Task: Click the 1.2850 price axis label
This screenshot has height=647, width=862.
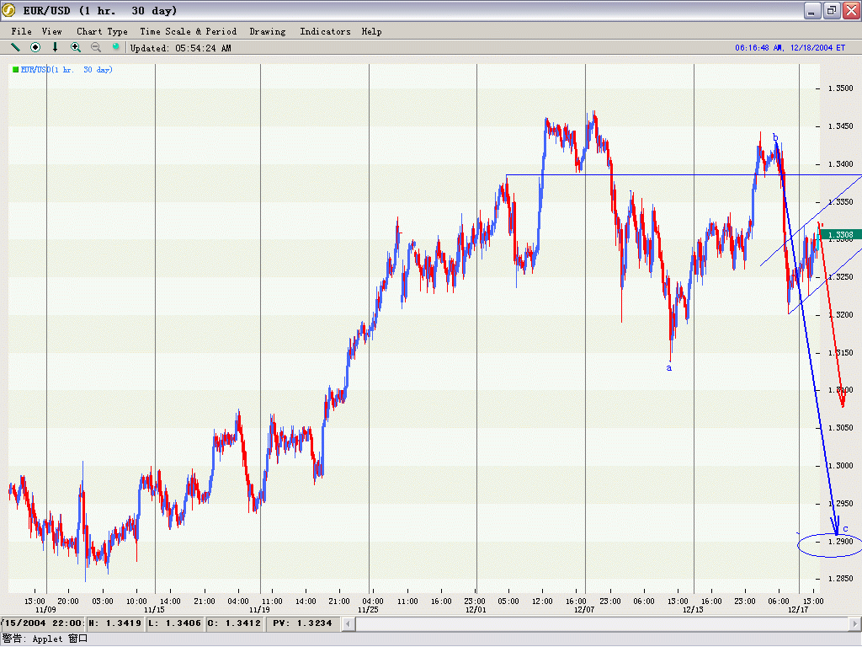Action: pyautogui.click(x=841, y=578)
